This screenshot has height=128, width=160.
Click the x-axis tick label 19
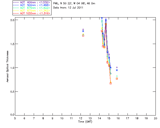point(146,118)
